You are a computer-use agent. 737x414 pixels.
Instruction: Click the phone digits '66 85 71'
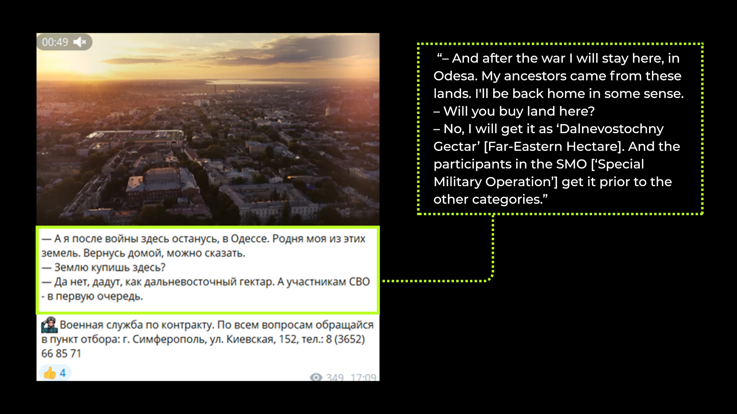(61, 354)
